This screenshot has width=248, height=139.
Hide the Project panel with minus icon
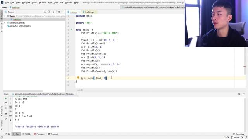click(63, 12)
